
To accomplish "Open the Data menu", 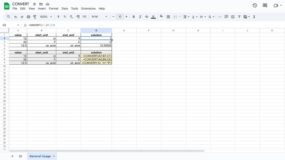I will pyautogui.click(x=65, y=8).
